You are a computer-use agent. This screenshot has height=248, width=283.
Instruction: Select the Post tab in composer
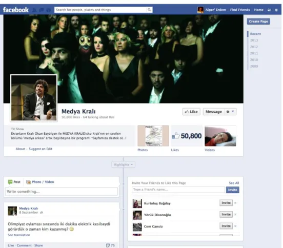[x=14, y=182]
